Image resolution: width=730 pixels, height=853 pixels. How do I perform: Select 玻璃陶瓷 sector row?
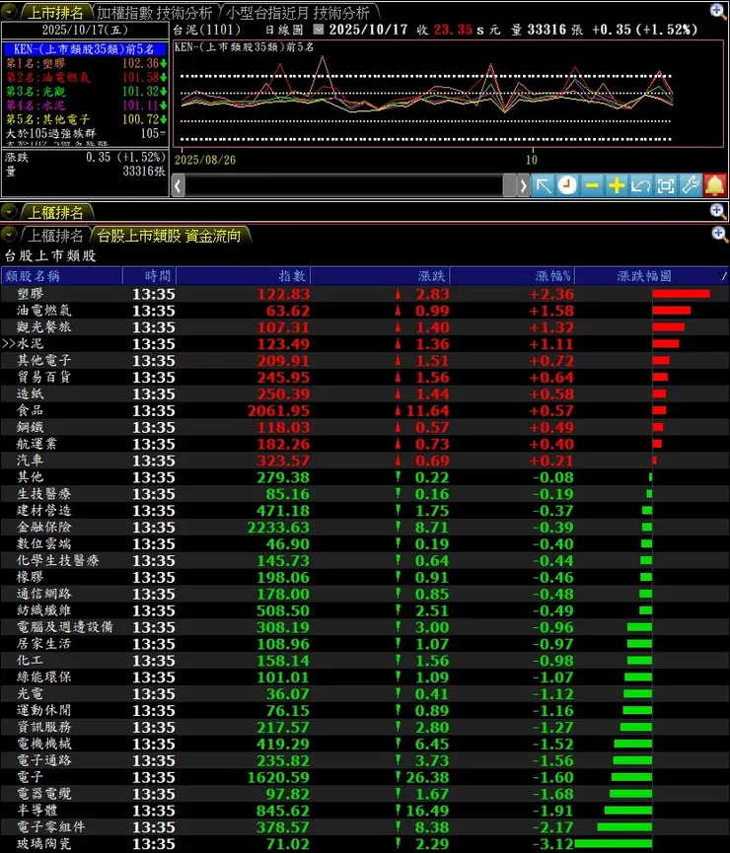pos(365,844)
